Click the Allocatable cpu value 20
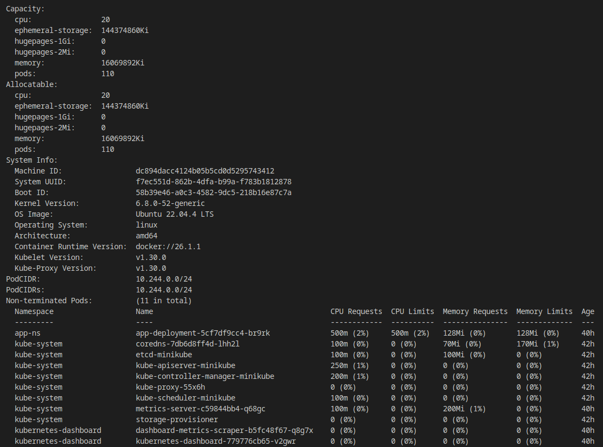 click(106, 95)
